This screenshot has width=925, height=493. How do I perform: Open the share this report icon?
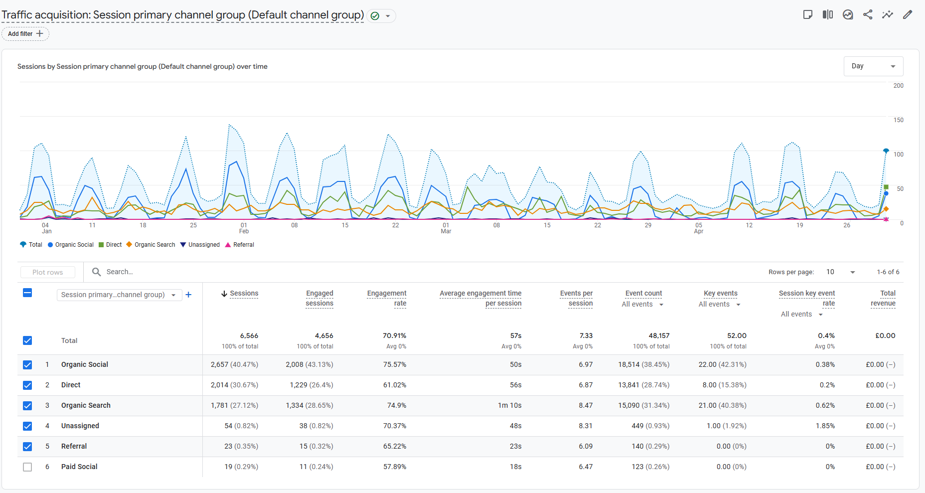tap(868, 14)
